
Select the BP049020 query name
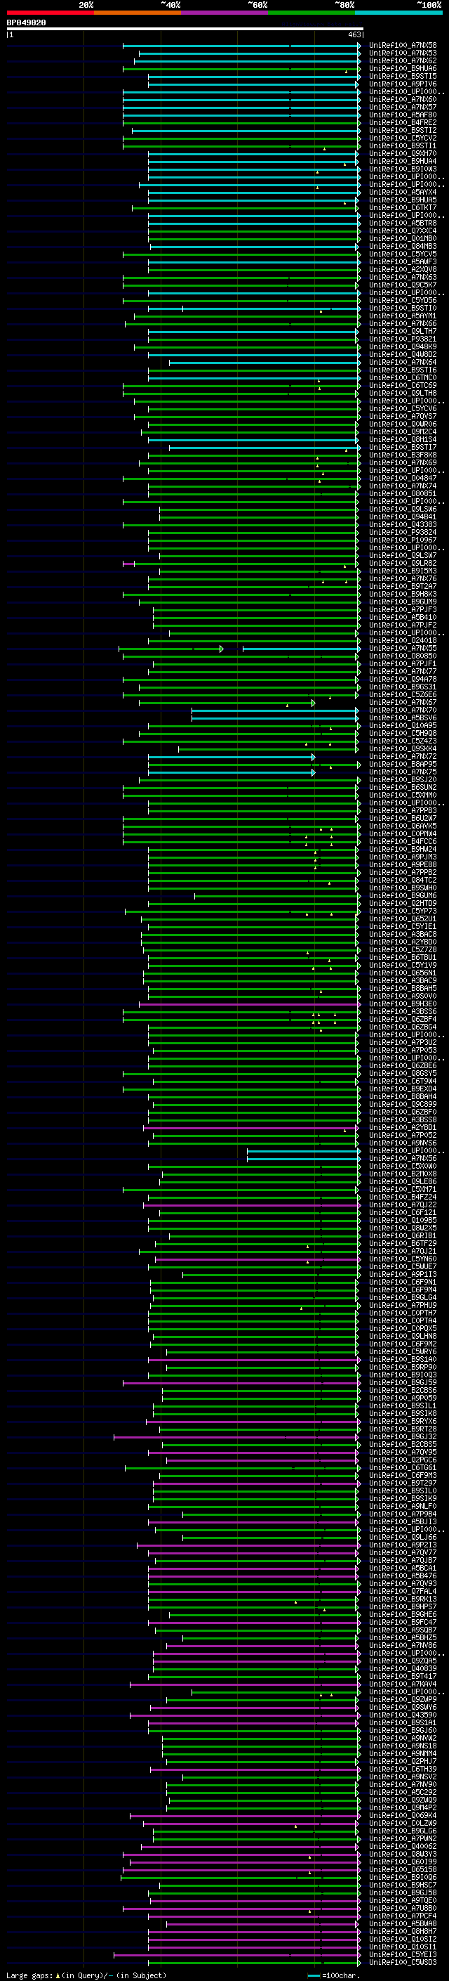26,22
